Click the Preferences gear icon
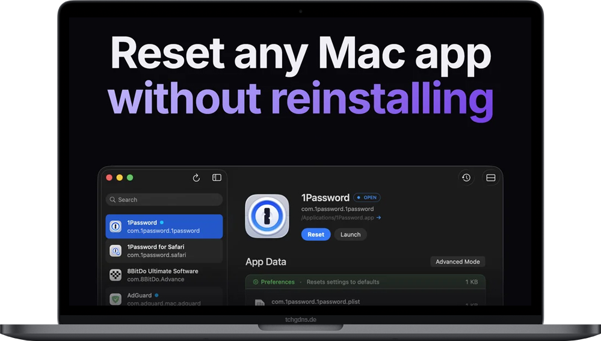The height and width of the screenshot is (341, 601). pos(256,282)
